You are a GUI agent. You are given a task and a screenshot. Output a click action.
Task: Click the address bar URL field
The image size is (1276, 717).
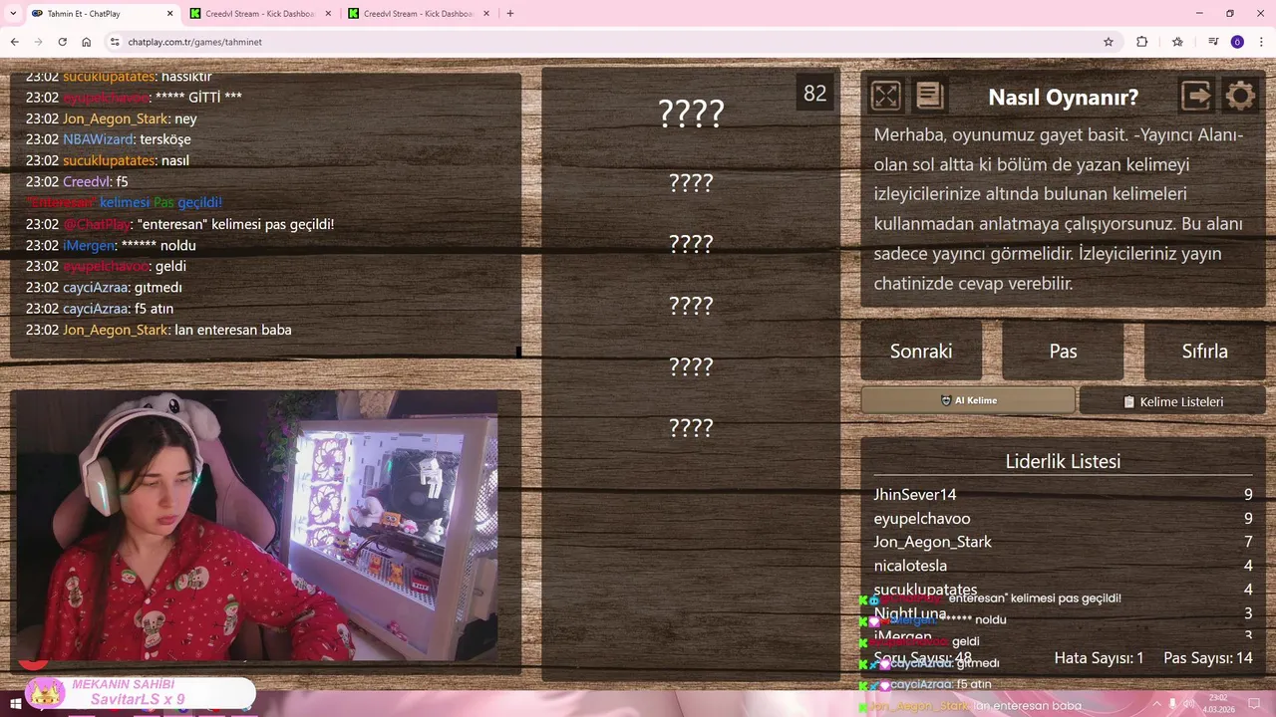pos(608,42)
